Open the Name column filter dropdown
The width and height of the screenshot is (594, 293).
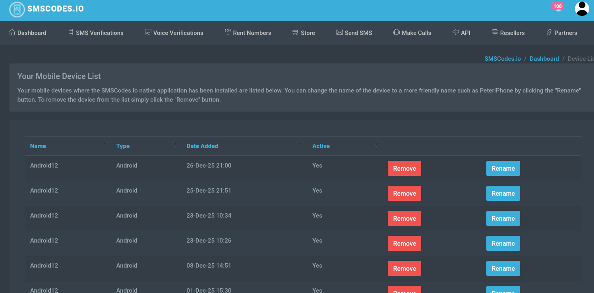pos(105,144)
